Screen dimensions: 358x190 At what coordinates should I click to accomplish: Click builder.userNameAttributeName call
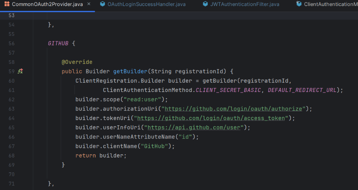(x=125, y=137)
